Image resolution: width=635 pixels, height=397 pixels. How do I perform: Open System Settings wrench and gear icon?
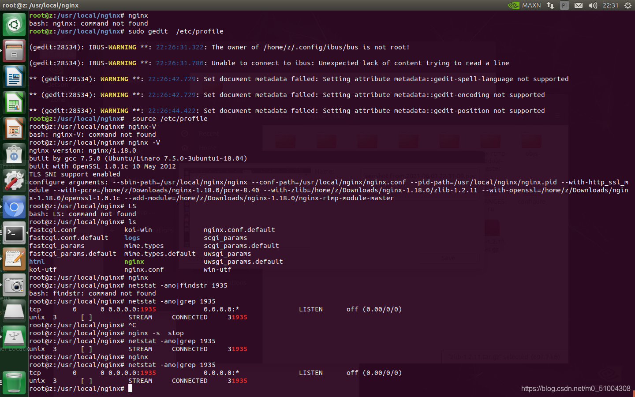coord(14,181)
